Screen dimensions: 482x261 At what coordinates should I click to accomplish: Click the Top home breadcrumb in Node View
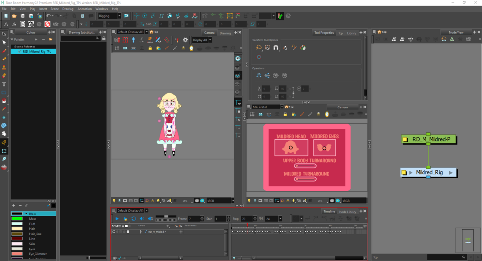[x=382, y=32]
